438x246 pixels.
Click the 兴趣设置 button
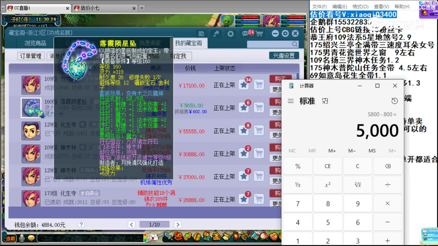point(284,56)
